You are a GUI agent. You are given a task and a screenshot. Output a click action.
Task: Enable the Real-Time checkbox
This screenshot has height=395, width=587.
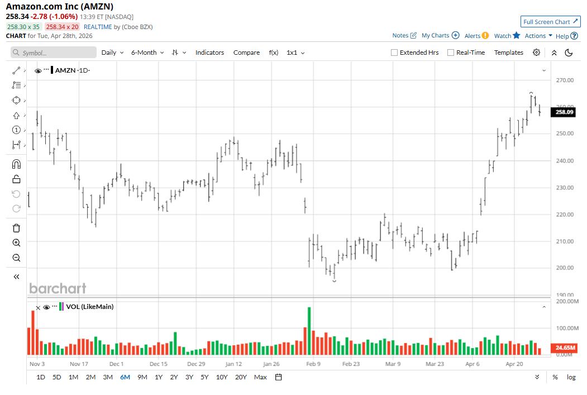tap(451, 53)
